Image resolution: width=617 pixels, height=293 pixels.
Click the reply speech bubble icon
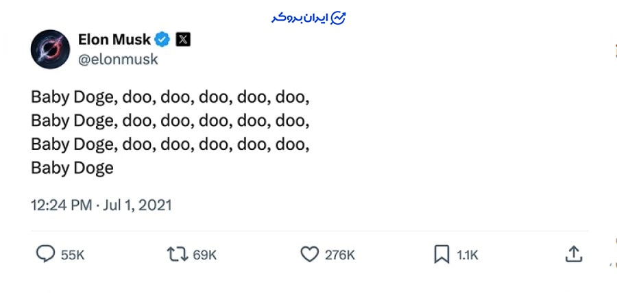[45, 255]
